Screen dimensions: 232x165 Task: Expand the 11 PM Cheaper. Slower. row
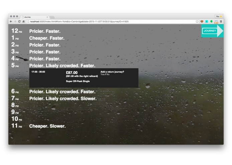pos(47,126)
